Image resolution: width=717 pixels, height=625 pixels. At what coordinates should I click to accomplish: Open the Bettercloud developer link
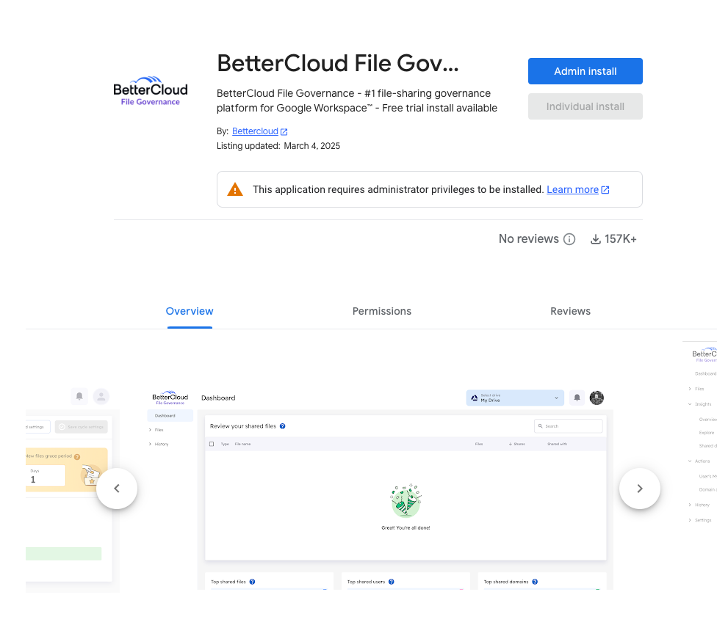click(255, 131)
